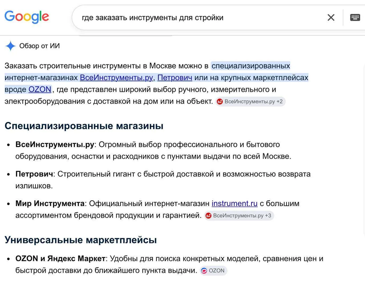Click the OZON source chip
Screen dimensions: 365x283
click(x=213, y=271)
